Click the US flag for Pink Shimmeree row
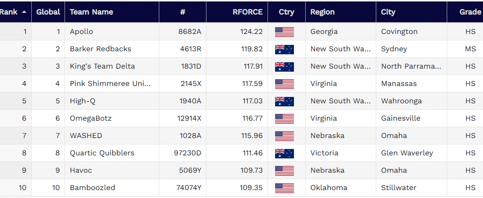This screenshot has height=198, width=483. [x=284, y=84]
